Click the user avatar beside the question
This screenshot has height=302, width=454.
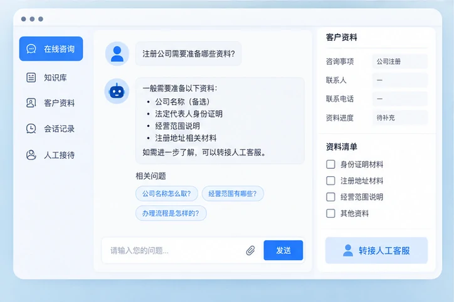tap(117, 54)
